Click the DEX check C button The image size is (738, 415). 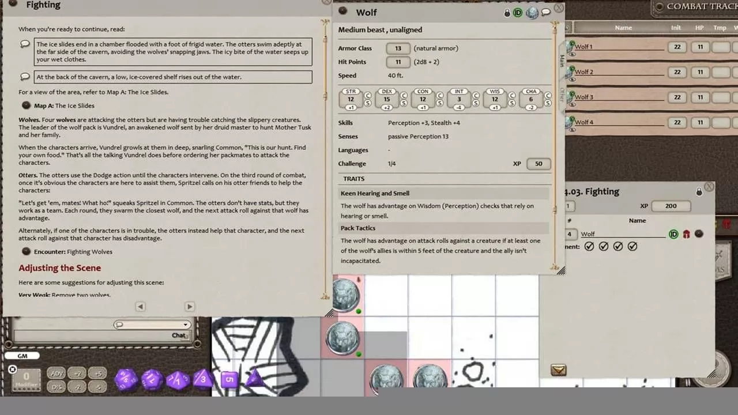pyautogui.click(x=404, y=96)
